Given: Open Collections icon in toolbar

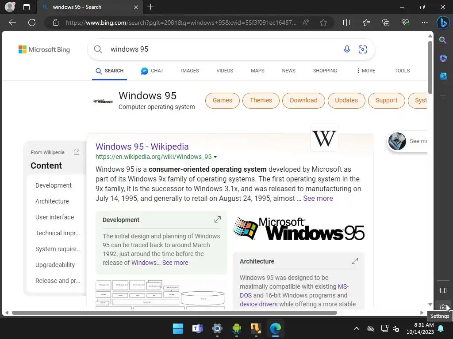Looking at the screenshot, I should click(x=386, y=23).
